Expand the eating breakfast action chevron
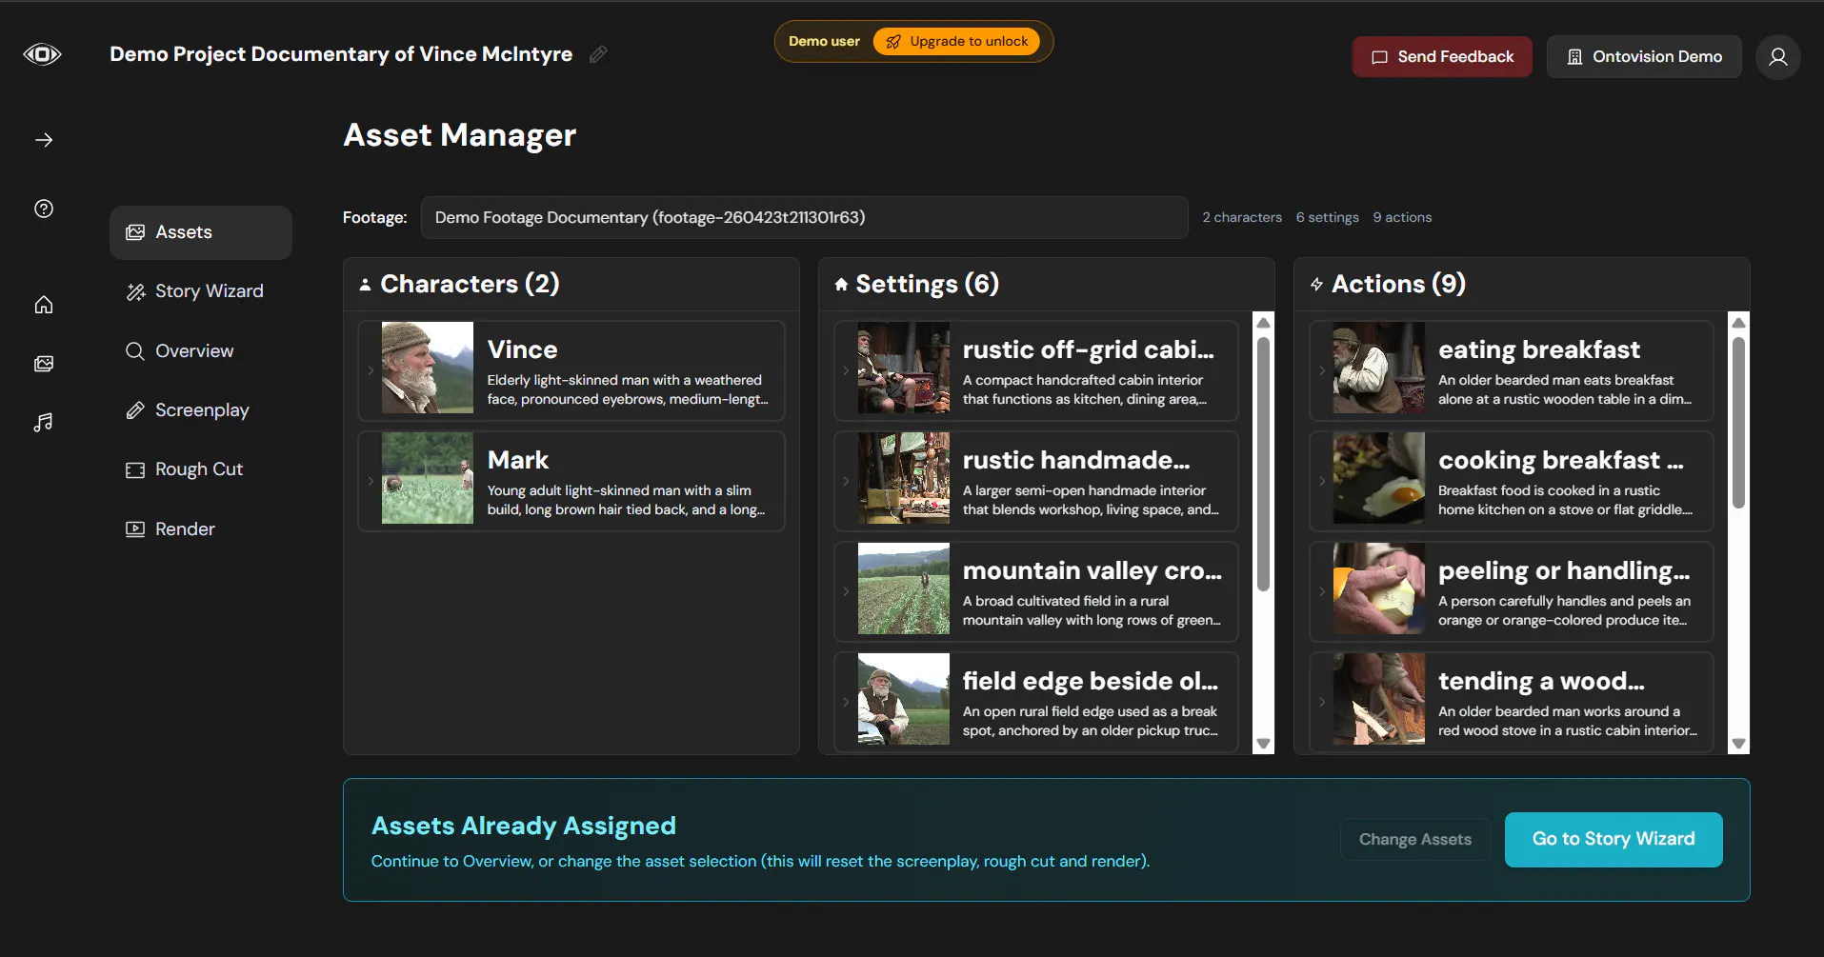Viewport: 1824px width, 957px height. tap(1322, 370)
